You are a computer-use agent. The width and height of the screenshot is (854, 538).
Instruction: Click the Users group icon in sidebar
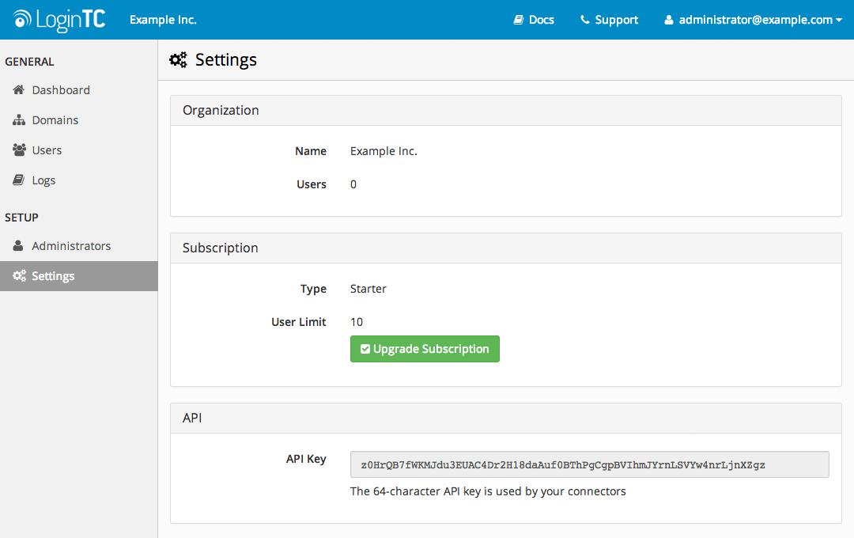[x=19, y=150]
